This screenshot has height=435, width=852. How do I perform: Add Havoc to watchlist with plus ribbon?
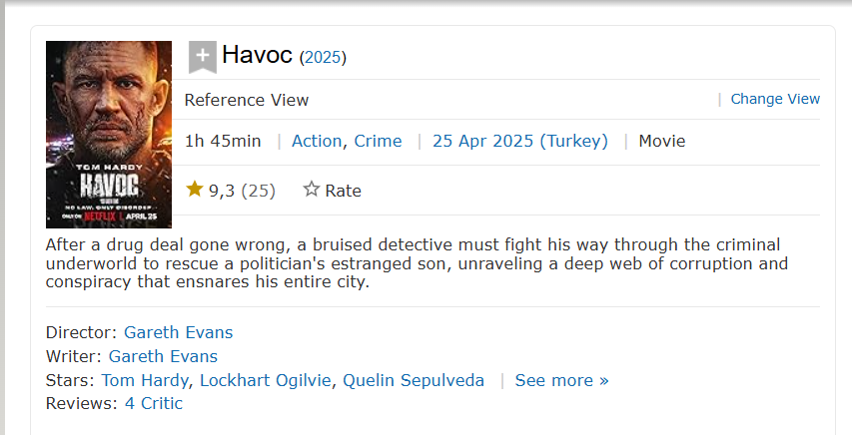pos(203,57)
